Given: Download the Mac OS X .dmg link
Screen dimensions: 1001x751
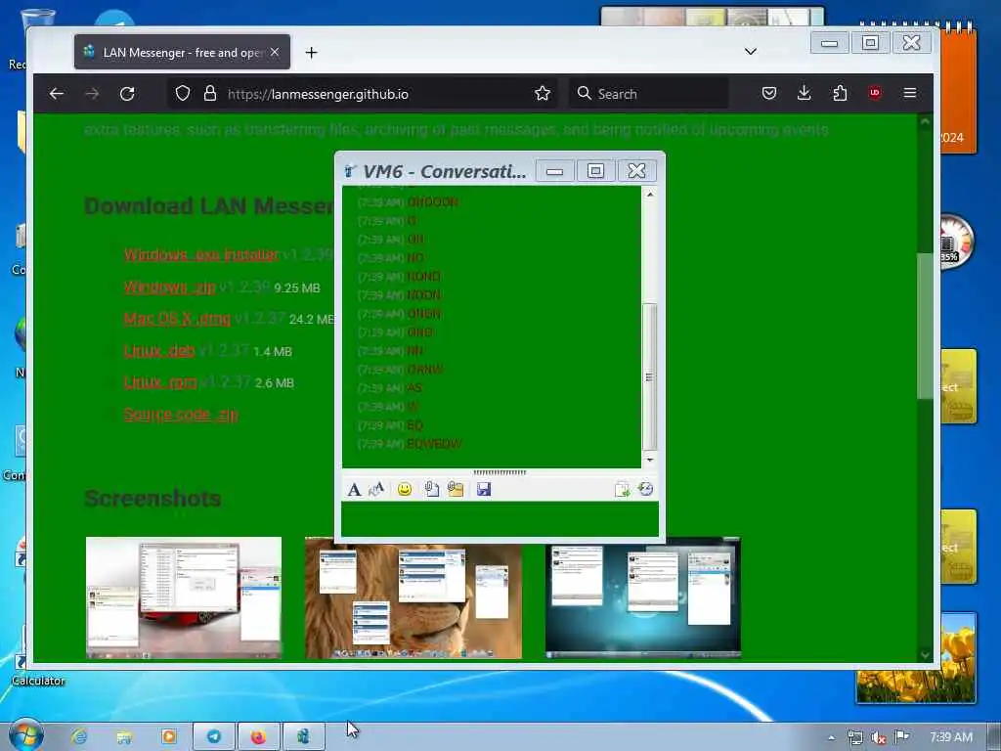Looking at the screenshot, I should coord(178,319).
